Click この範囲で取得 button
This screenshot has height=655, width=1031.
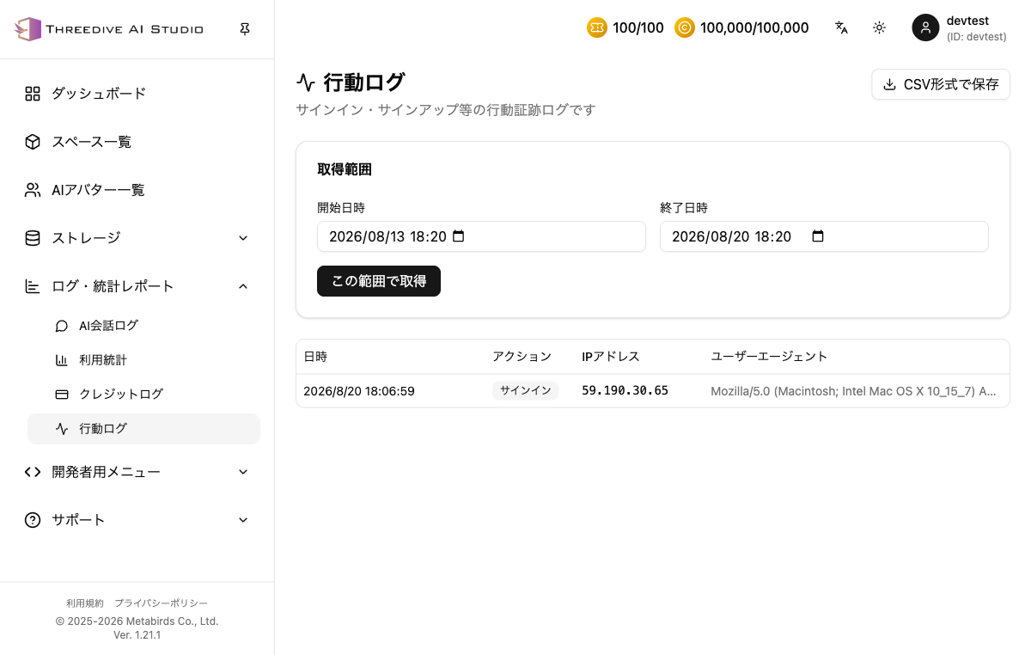(379, 281)
